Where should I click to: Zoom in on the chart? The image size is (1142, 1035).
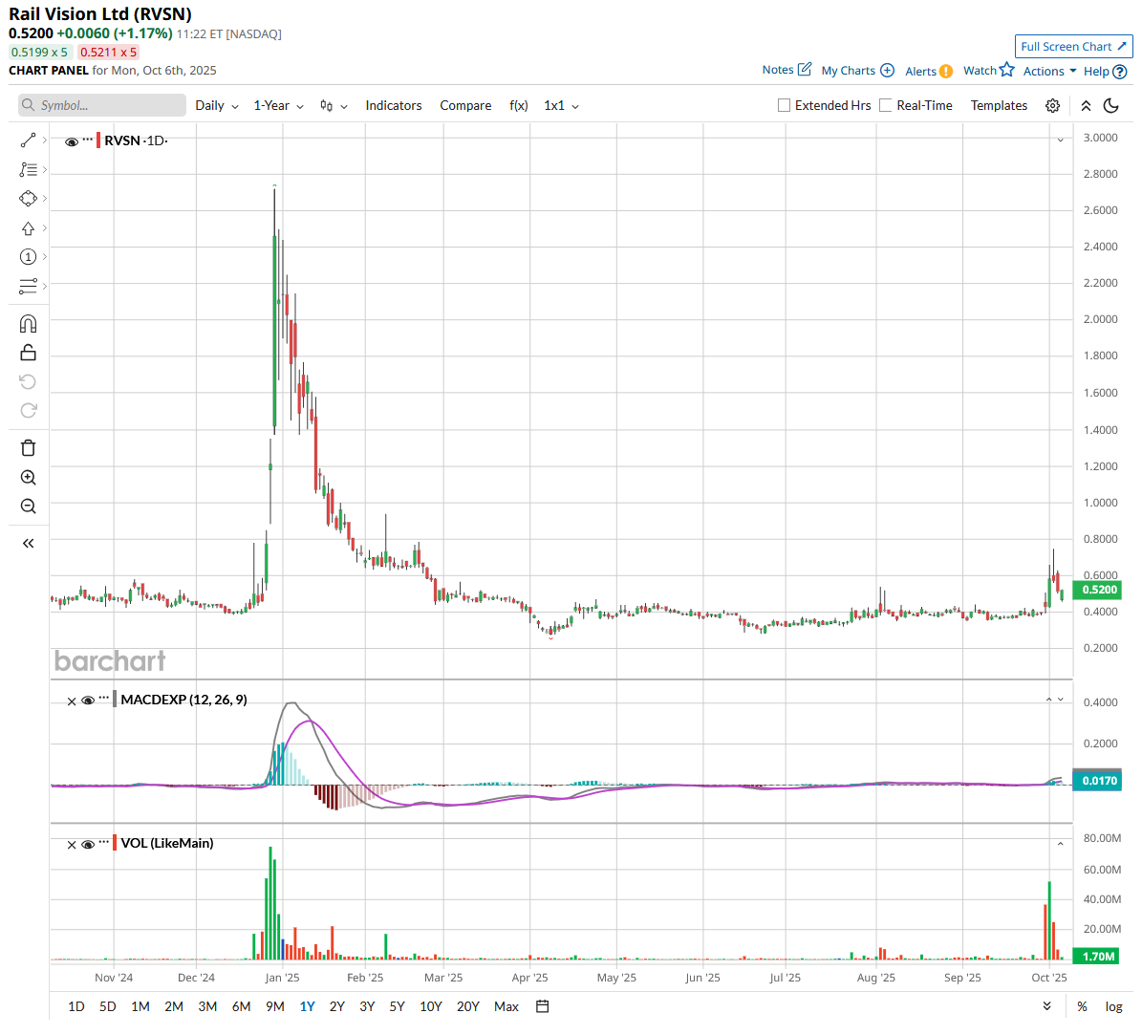click(x=29, y=478)
